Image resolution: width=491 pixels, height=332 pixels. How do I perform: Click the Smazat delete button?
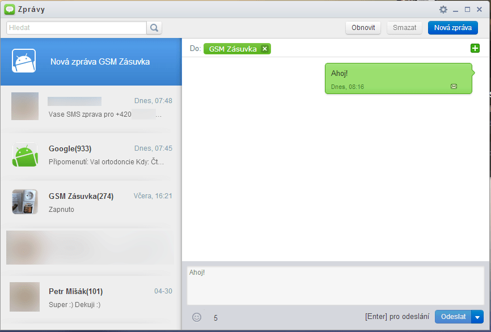(405, 28)
